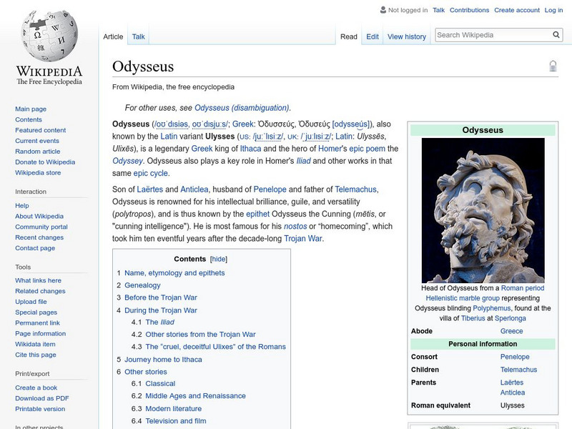572x429 pixels.
Task: Jump to During the Trojan War section
Action: 160,310
